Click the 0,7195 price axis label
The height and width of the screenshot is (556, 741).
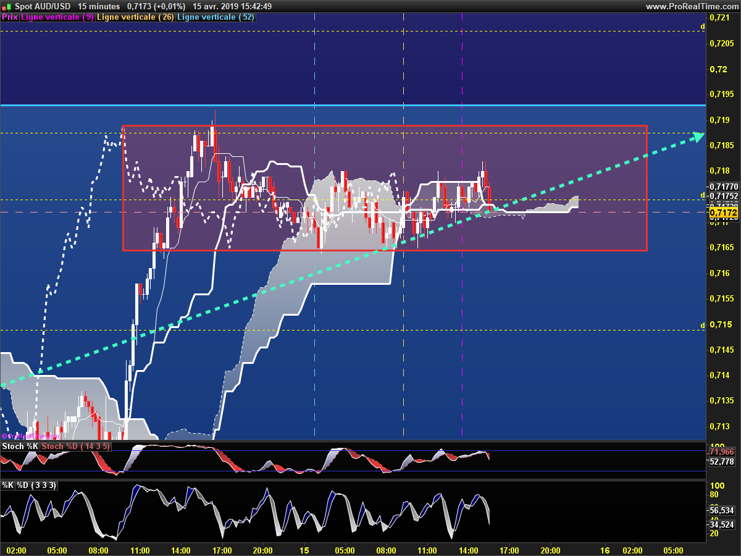point(722,94)
